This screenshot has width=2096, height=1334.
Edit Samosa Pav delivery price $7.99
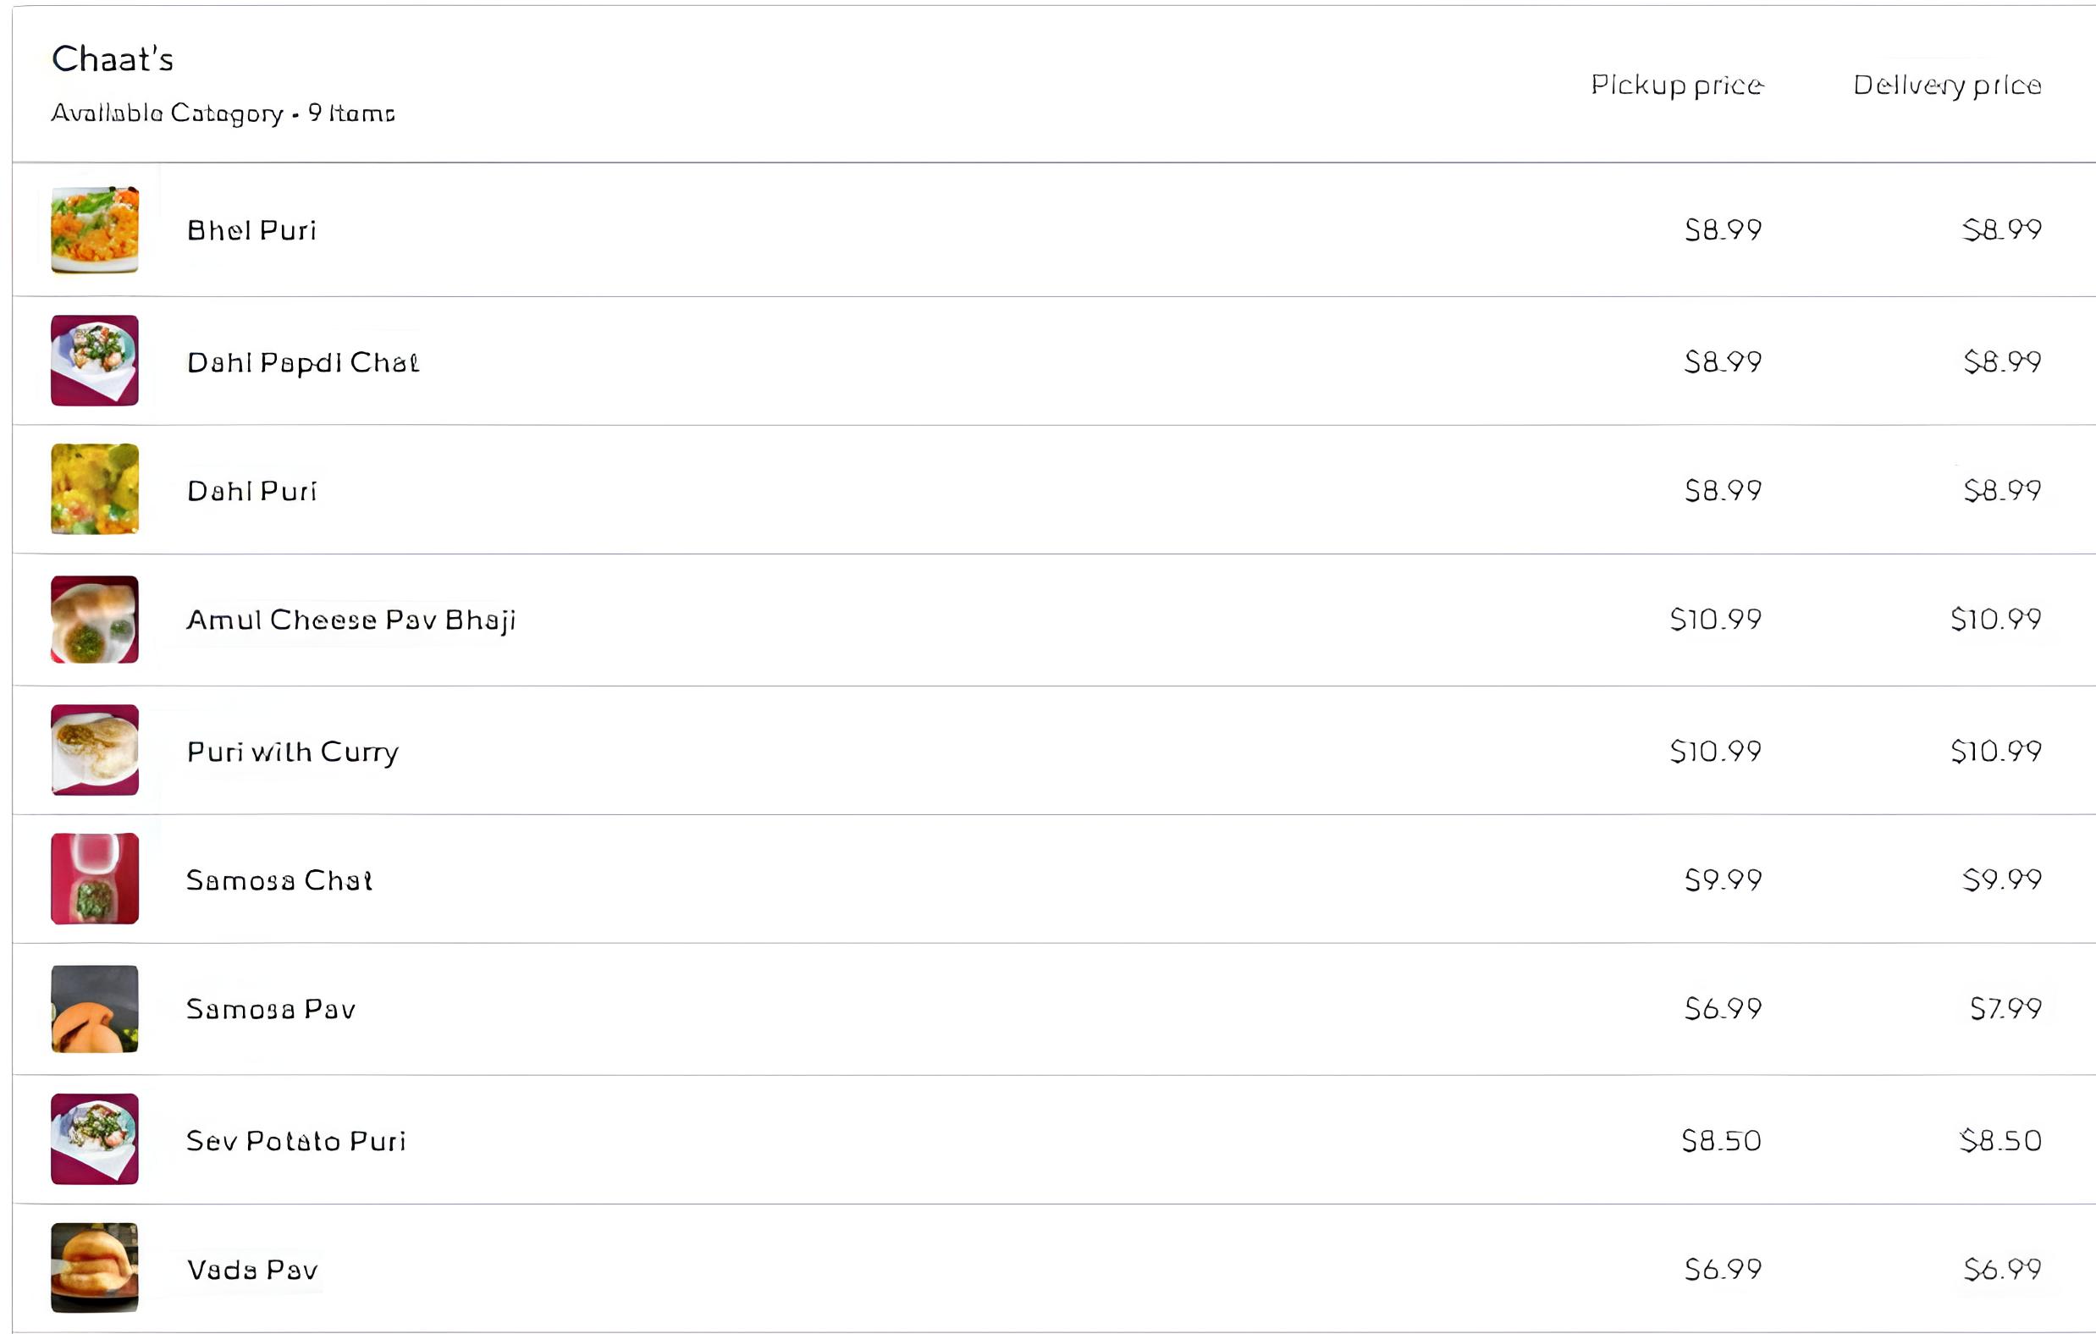tap(2005, 1009)
